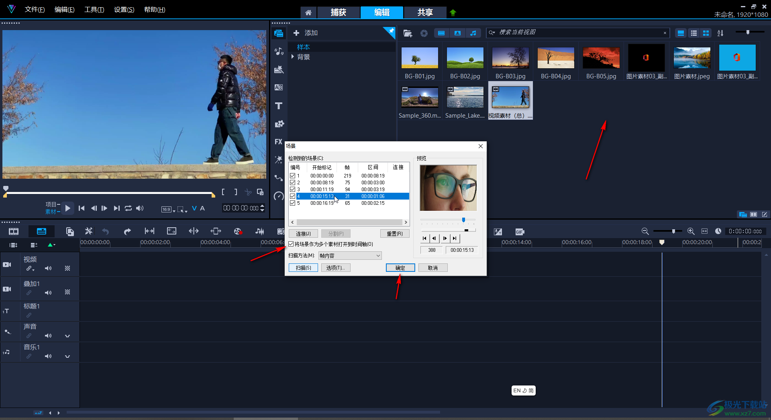
Task: Click the mark-in bracket icon
Action: point(223,192)
